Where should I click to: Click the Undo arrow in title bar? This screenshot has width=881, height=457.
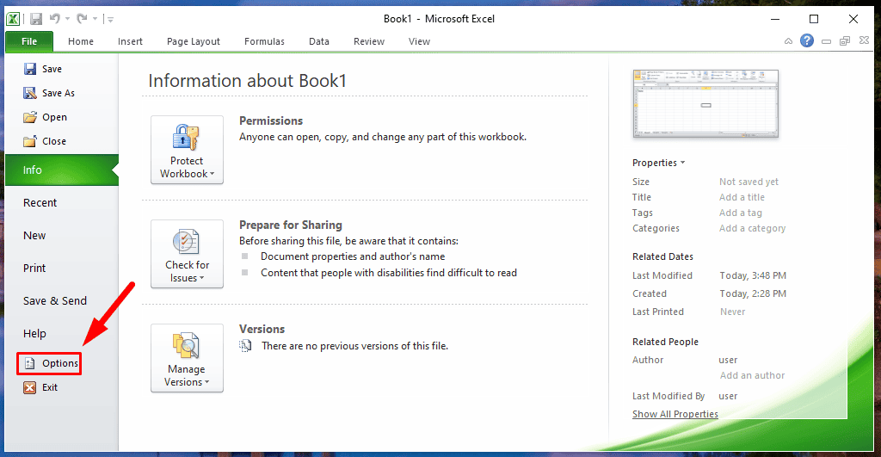coord(55,18)
